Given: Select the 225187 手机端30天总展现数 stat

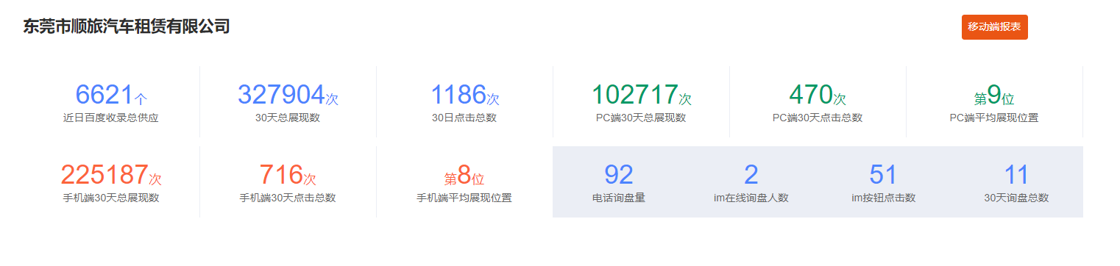Looking at the screenshot, I should pyautogui.click(x=111, y=181).
